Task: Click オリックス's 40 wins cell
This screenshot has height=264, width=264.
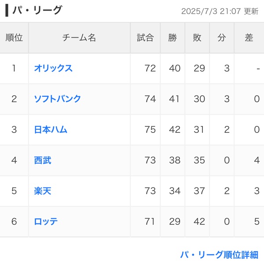Action: 175,68
